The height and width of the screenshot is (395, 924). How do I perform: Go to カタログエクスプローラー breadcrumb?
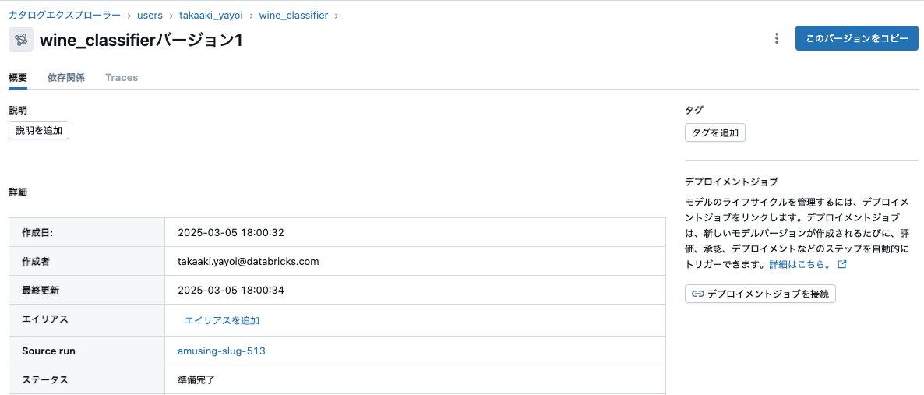(64, 15)
